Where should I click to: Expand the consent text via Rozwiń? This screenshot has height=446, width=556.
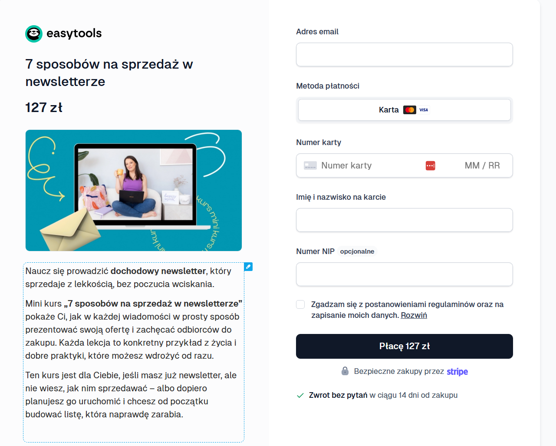click(414, 315)
